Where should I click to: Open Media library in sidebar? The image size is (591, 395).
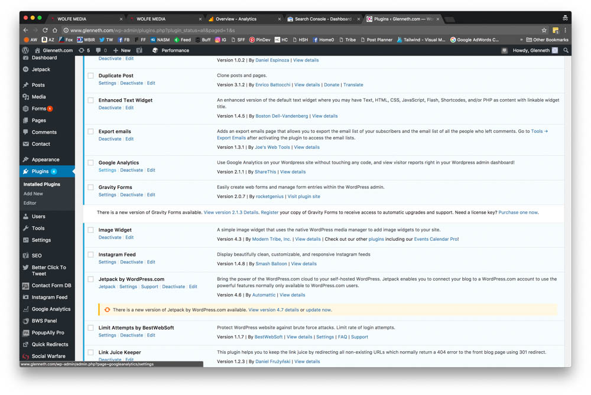(x=38, y=97)
